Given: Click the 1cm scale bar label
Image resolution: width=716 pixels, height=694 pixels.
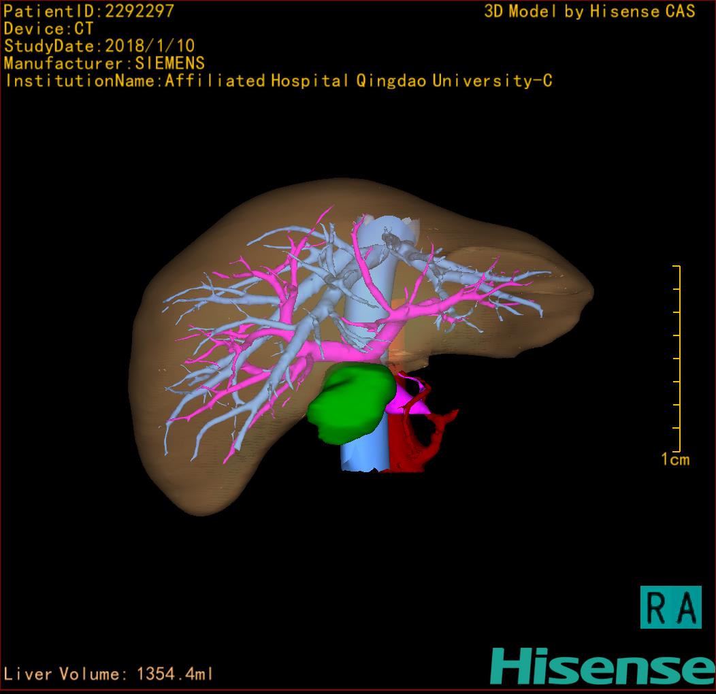Looking at the screenshot, I should (x=675, y=459).
